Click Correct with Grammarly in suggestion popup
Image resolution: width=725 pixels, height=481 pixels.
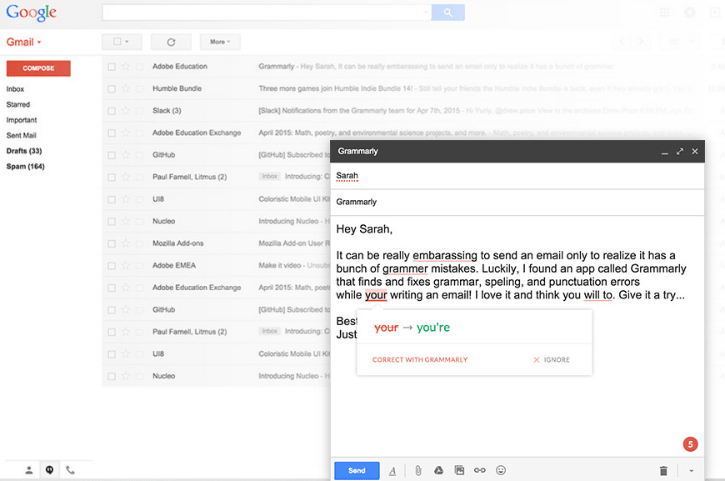[420, 360]
